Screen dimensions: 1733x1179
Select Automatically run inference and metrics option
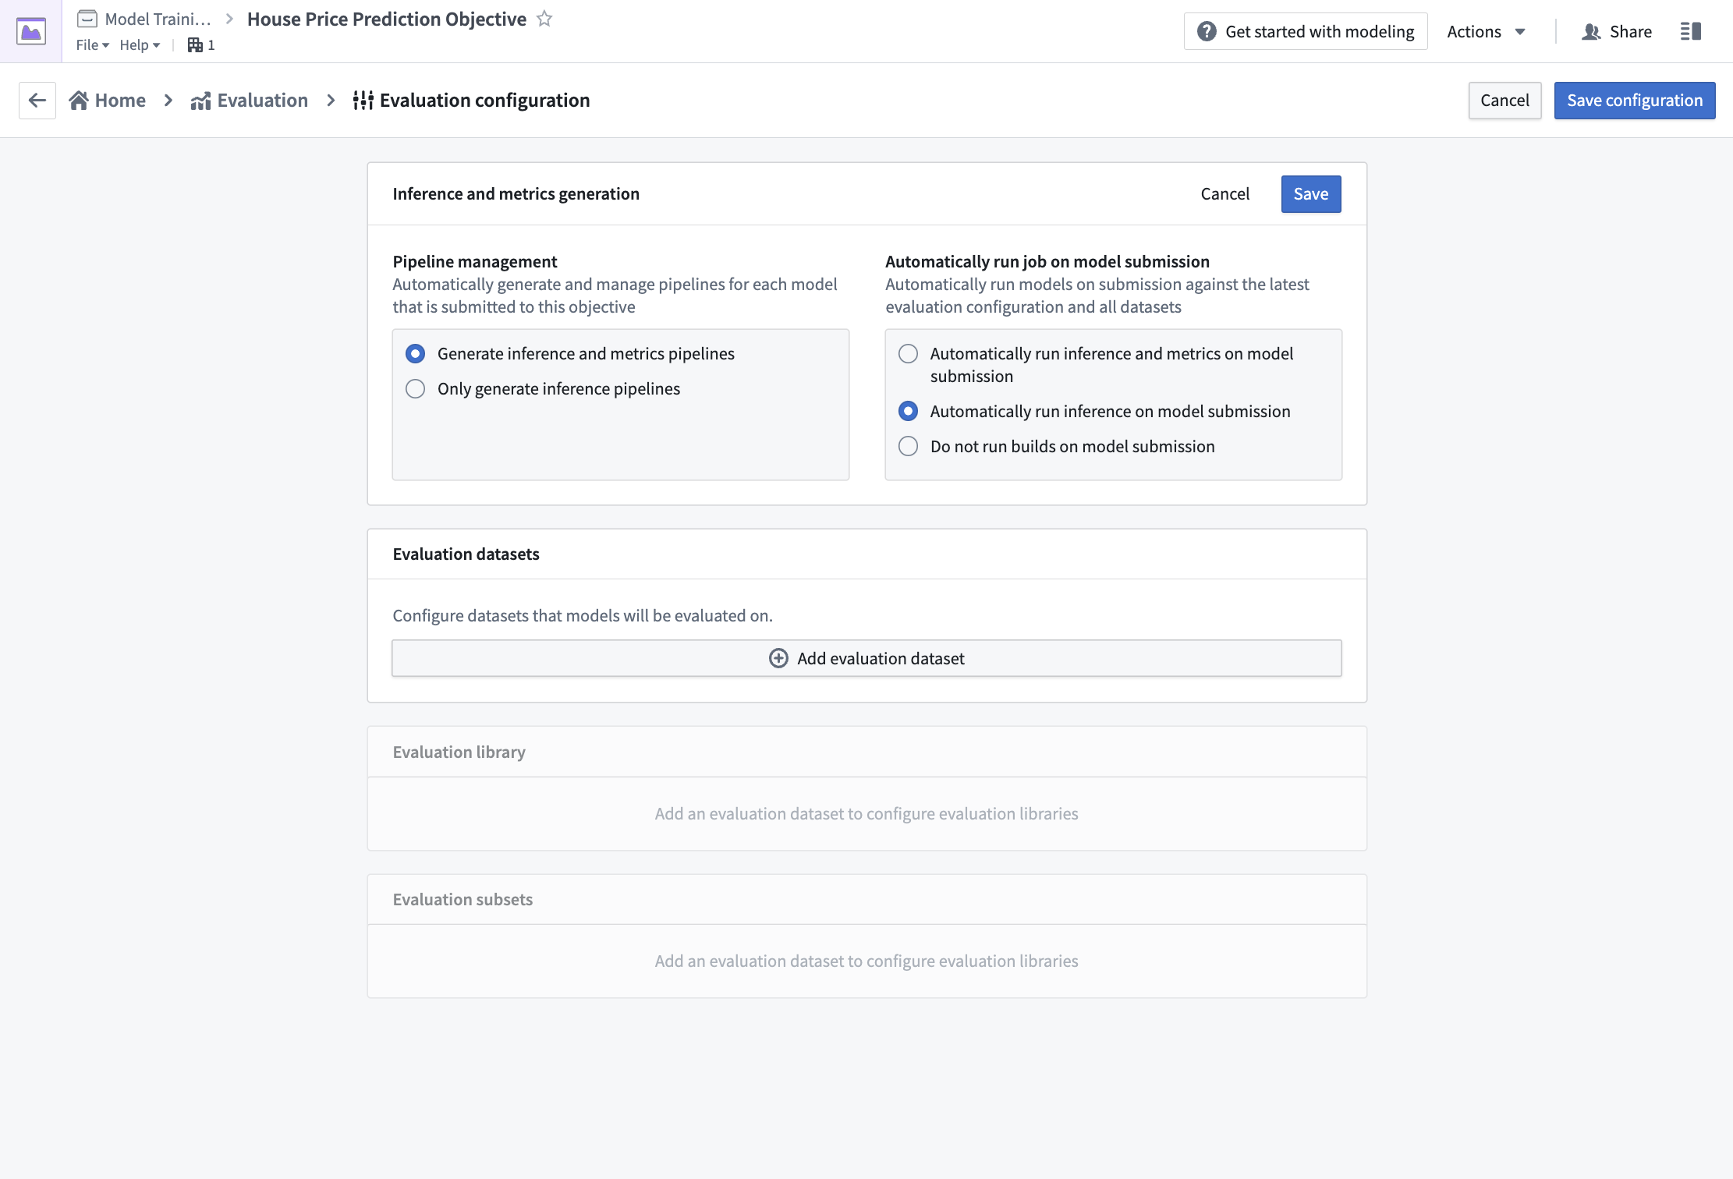click(x=908, y=353)
